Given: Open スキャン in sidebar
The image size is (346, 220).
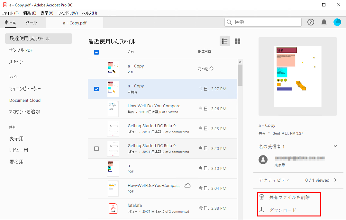Looking at the screenshot, I should pos(16,62).
